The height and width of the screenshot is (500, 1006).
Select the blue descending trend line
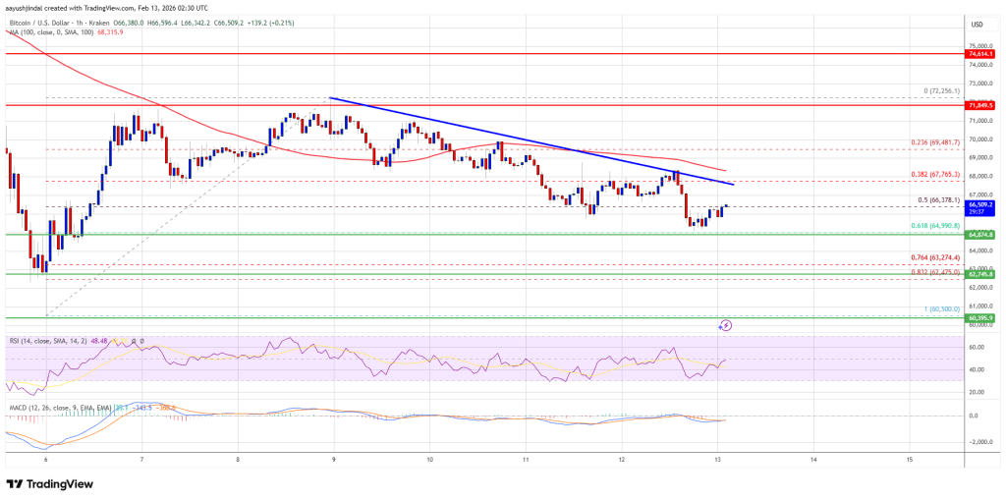coord(531,140)
